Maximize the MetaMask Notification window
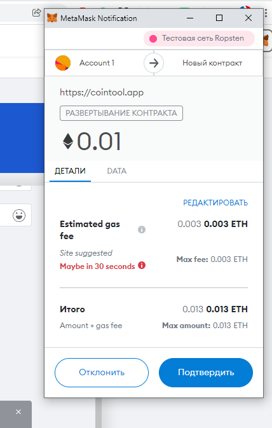 coord(219,18)
